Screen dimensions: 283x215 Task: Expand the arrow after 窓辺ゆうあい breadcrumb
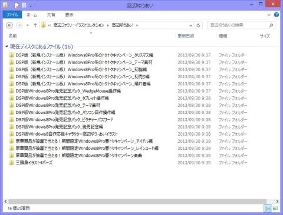click(137, 25)
